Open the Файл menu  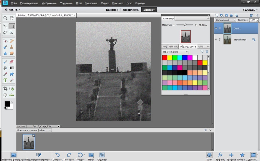[x=14, y=3]
